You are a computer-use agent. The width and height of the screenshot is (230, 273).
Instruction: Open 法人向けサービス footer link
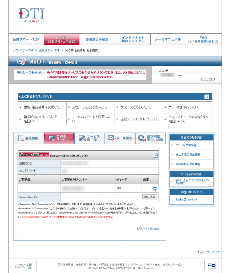tap(172, 264)
